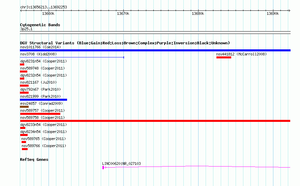Image resolution: width=300 pixels, height=186 pixels.
Task: Open nsv589758 (Cooper2011) variant label
Action: (42, 118)
